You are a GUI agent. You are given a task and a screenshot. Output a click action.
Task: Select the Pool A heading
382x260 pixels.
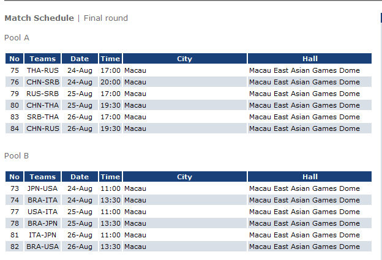click(17, 38)
